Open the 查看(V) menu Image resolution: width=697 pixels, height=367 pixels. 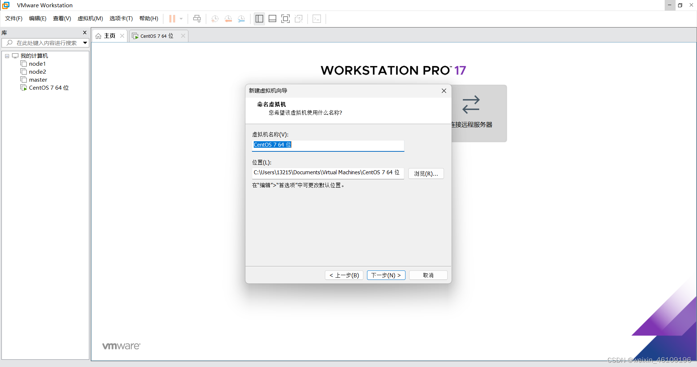coord(62,19)
